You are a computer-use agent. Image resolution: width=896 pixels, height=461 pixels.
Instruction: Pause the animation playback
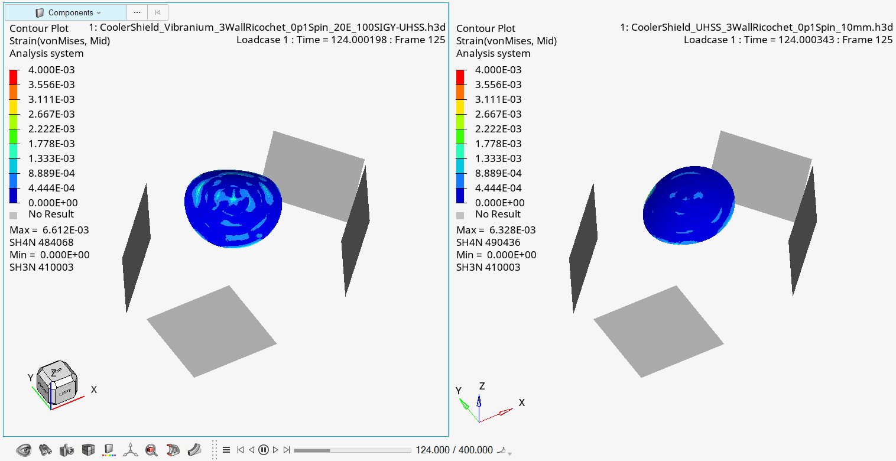[x=264, y=450]
